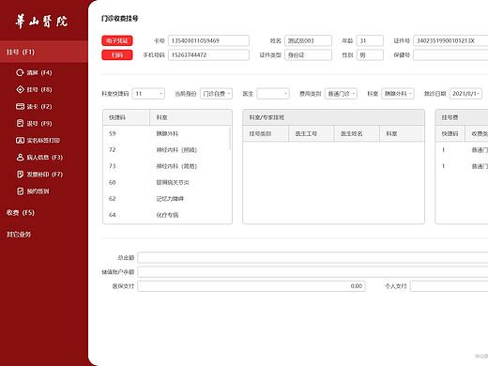Click the empty 保健号 input field
488x366 pixels.
450,55
